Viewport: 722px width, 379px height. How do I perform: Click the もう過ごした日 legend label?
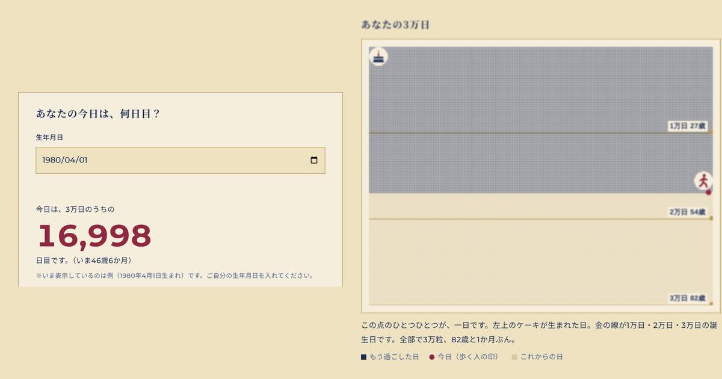click(x=394, y=357)
